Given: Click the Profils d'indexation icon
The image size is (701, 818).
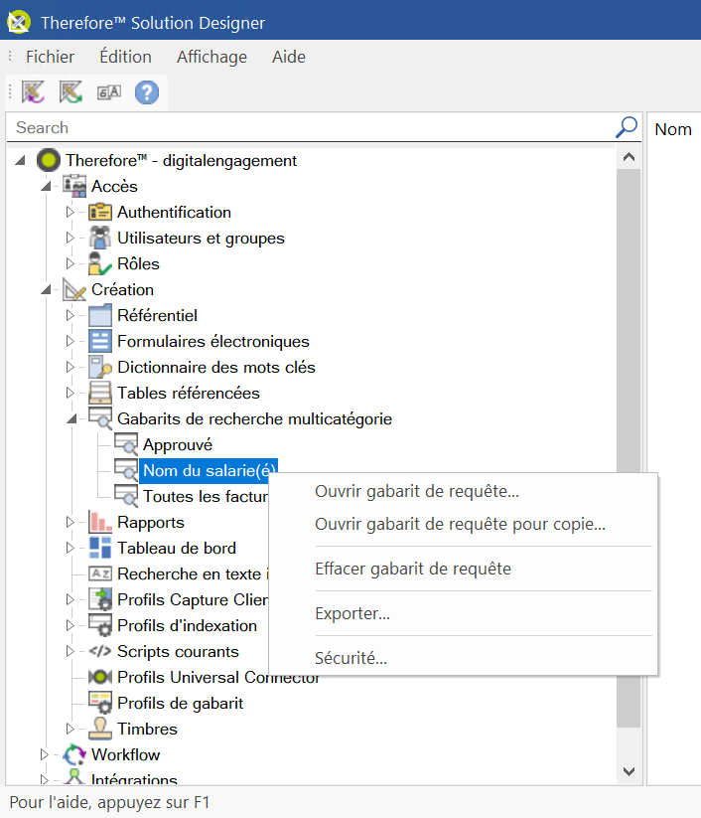Looking at the screenshot, I should [x=100, y=625].
